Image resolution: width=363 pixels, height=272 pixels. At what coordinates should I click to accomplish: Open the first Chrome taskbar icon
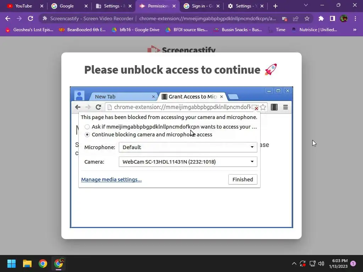tap(43, 263)
